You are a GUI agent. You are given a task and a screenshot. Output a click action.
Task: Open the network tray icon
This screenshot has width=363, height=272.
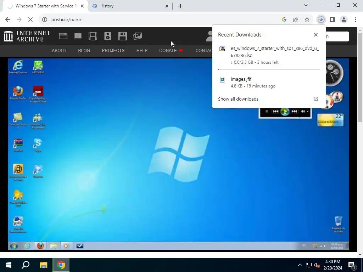click(309, 265)
